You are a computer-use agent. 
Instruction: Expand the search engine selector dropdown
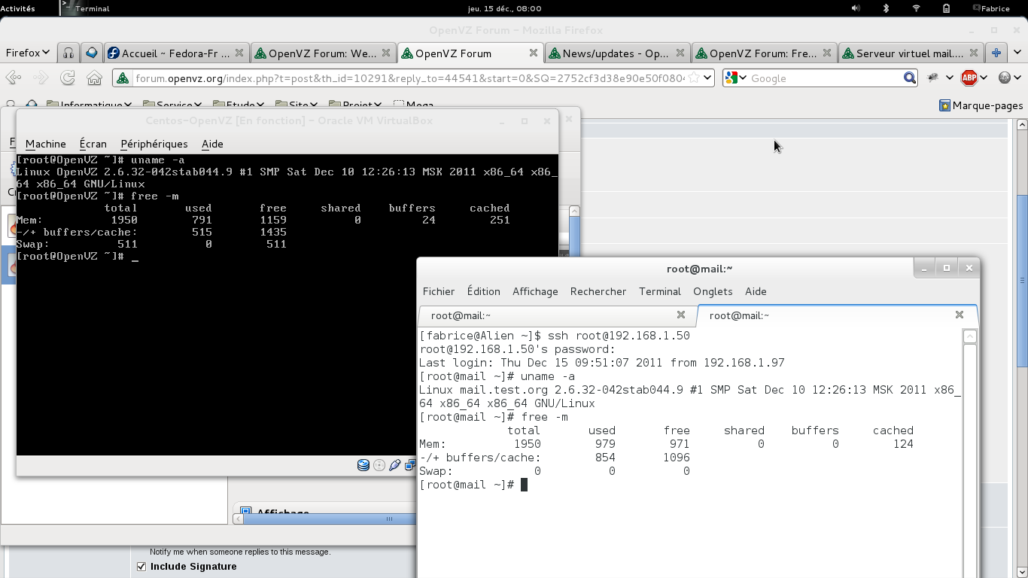(737, 78)
